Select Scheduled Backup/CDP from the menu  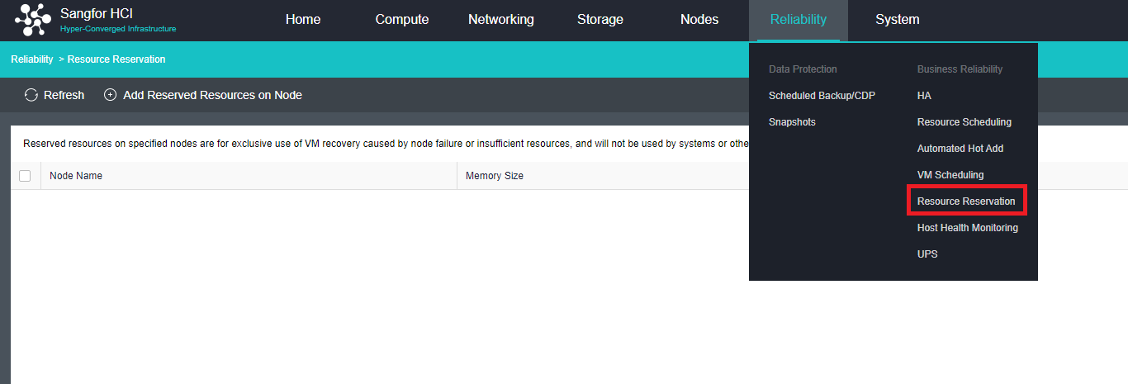(822, 96)
